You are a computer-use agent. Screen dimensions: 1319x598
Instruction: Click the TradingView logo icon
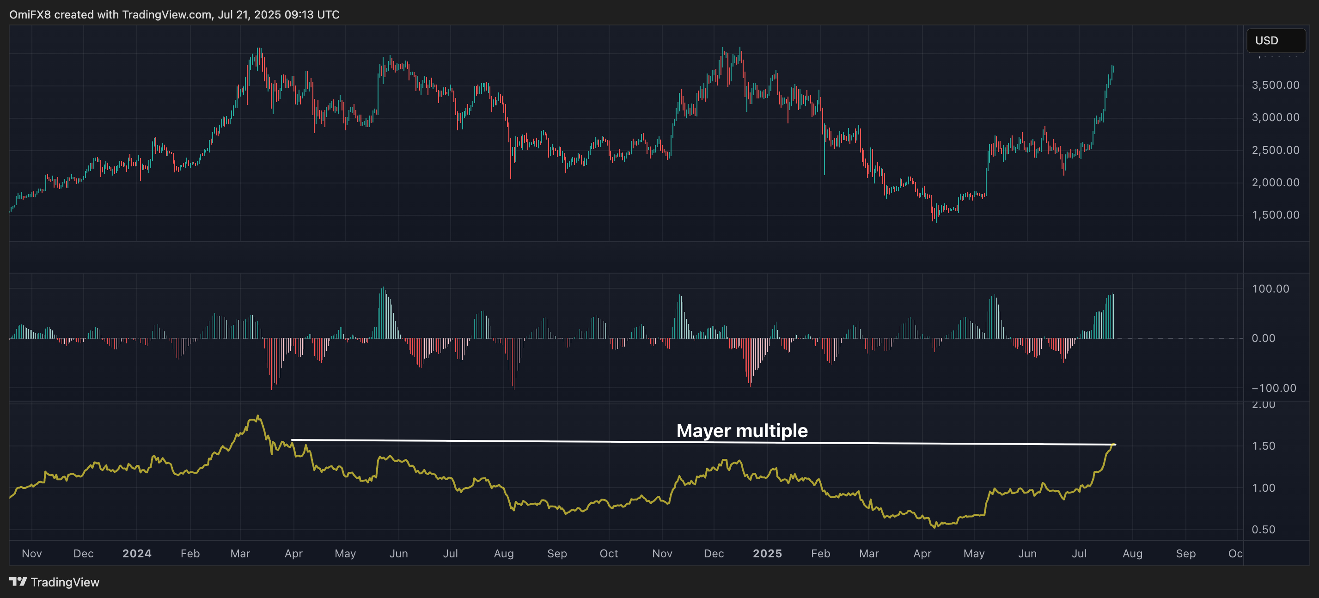click(x=18, y=582)
